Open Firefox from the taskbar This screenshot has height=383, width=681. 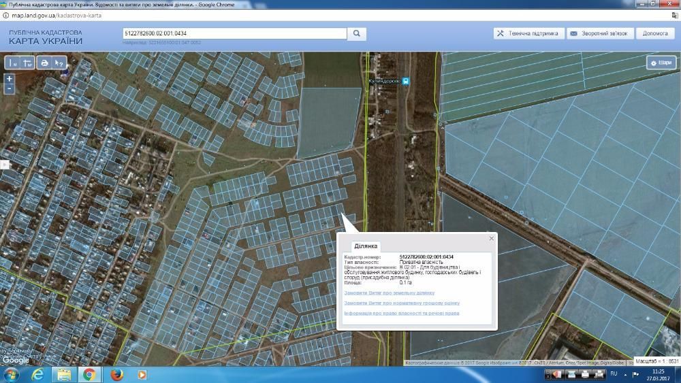[x=116, y=374]
